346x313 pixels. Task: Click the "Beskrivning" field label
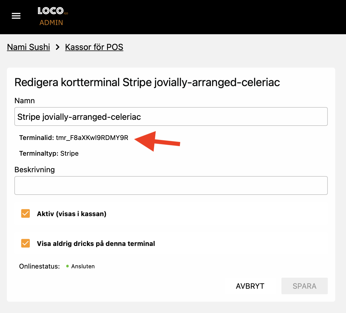point(34,169)
